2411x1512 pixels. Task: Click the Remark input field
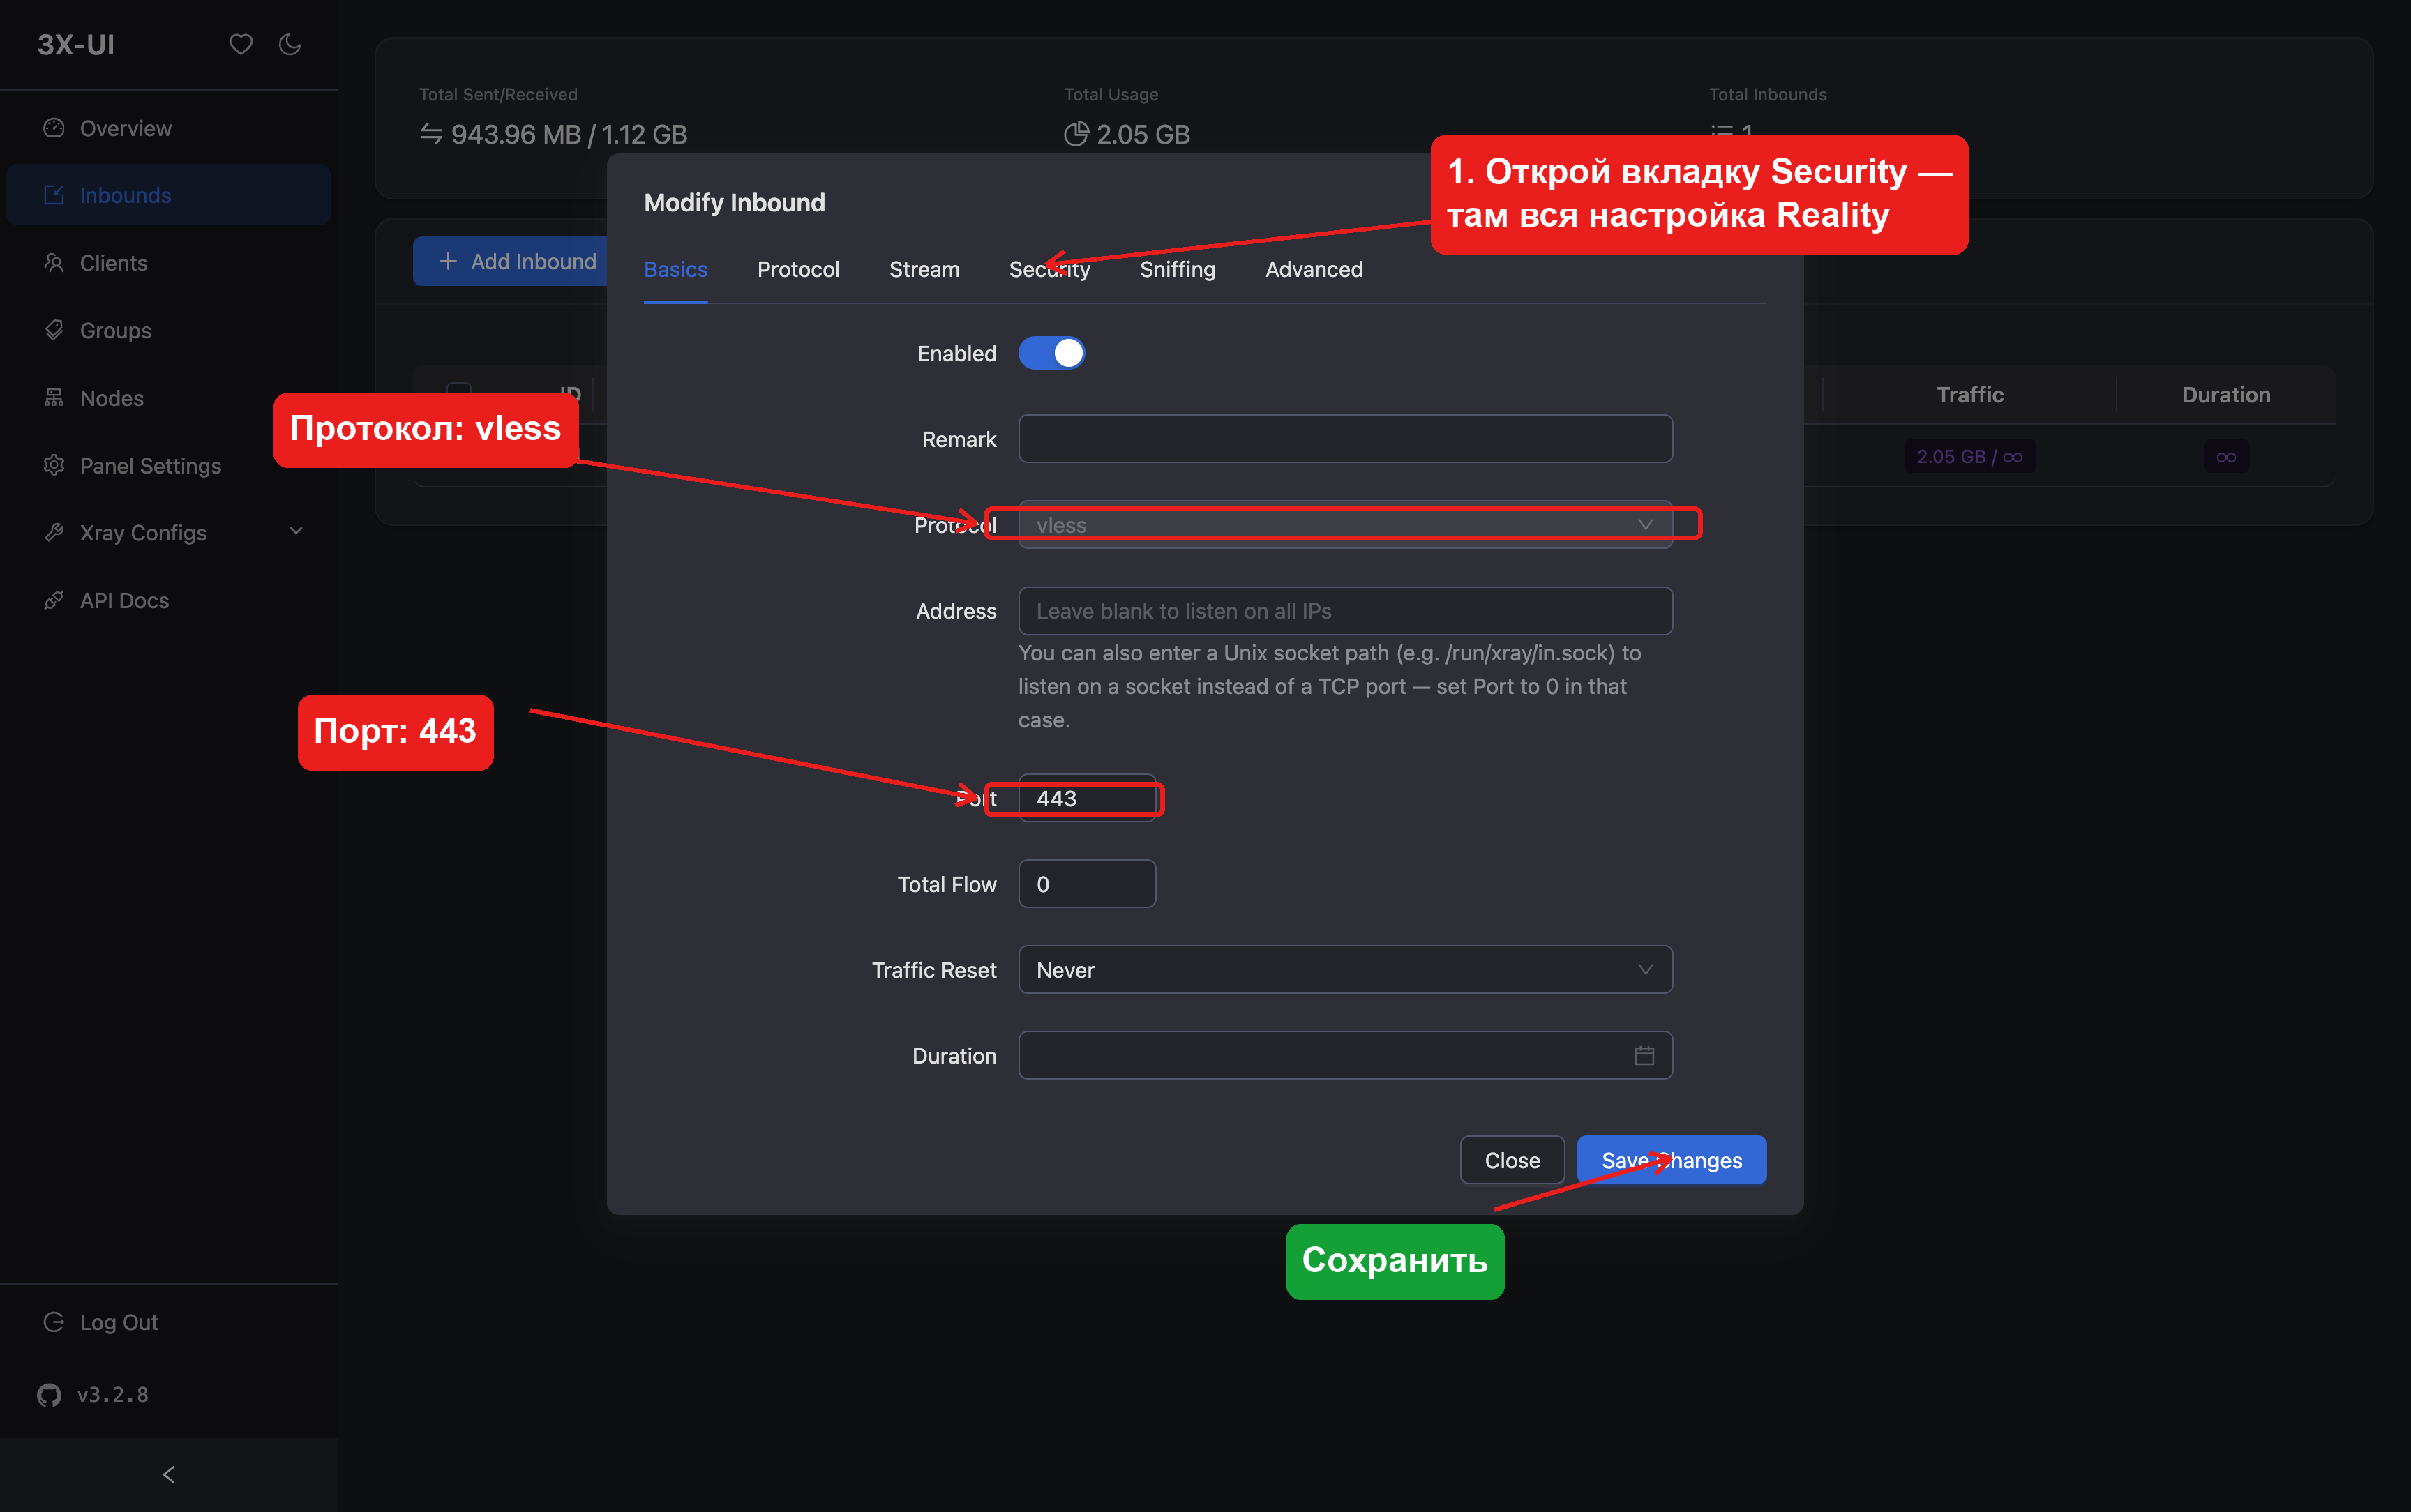click(1345, 439)
